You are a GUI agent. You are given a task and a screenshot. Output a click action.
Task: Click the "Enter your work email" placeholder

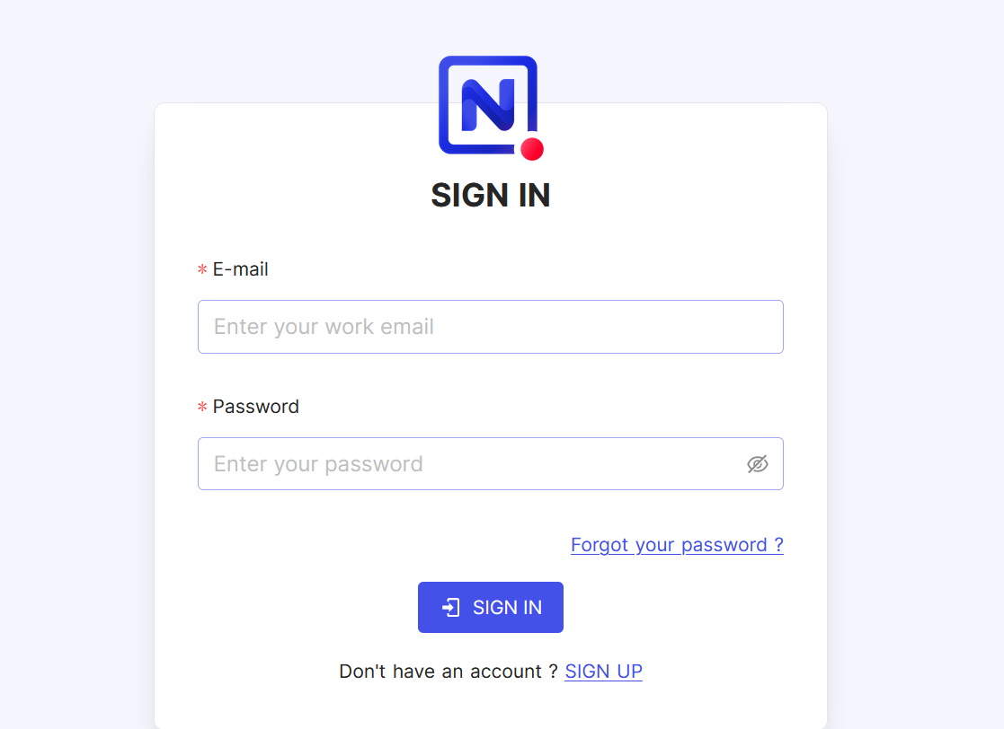[x=324, y=327]
